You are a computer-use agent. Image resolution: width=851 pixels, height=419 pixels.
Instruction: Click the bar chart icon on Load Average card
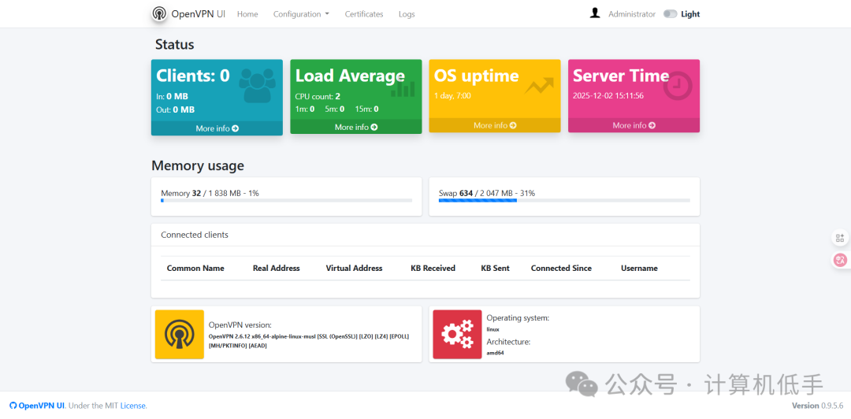tap(403, 89)
